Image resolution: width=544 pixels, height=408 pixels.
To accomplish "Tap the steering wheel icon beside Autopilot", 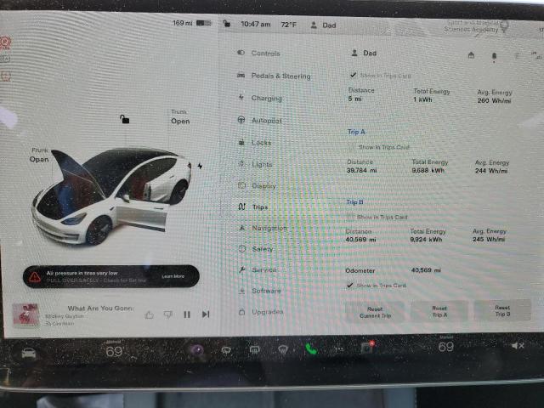I will pyautogui.click(x=241, y=120).
